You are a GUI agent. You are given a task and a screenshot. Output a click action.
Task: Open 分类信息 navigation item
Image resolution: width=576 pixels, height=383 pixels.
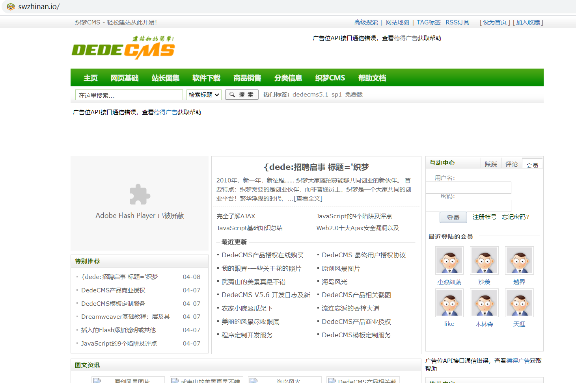click(x=288, y=78)
